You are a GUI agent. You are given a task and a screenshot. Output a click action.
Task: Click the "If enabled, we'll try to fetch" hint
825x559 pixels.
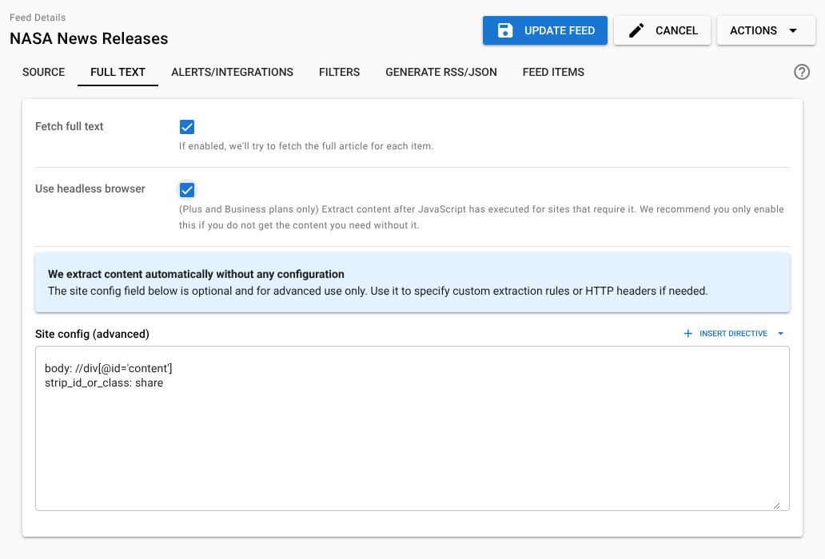306,146
